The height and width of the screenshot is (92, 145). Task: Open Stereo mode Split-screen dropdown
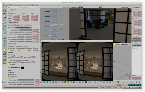coord(23,28)
